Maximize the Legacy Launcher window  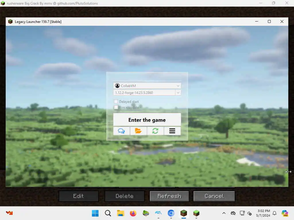click(x=269, y=21)
